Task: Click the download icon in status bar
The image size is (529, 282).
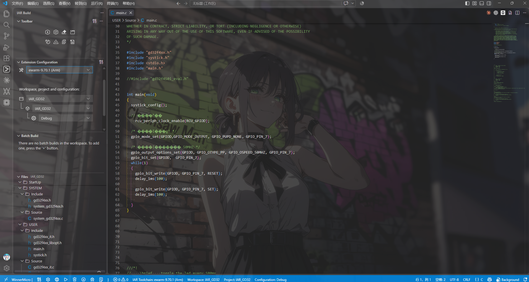Action: 83,280
